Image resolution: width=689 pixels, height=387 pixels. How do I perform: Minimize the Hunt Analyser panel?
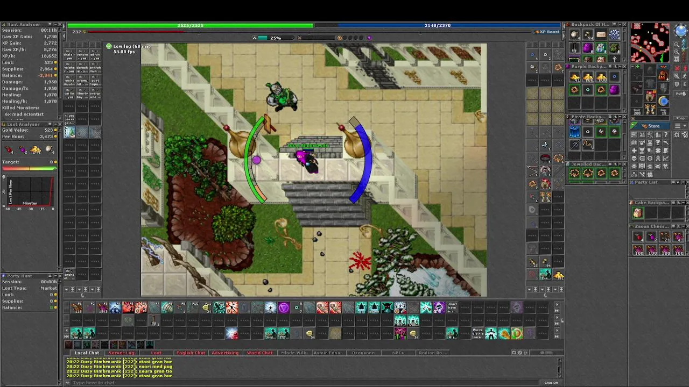click(55, 25)
